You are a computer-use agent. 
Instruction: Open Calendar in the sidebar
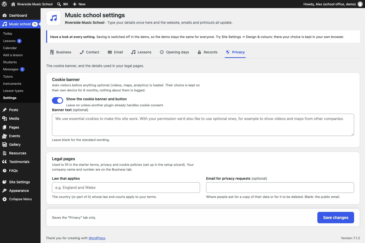click(x=20, y=48)
